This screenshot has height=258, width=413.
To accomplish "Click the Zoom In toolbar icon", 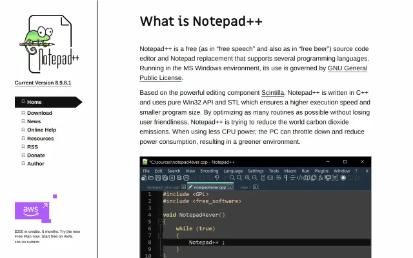I will point(248,178).
